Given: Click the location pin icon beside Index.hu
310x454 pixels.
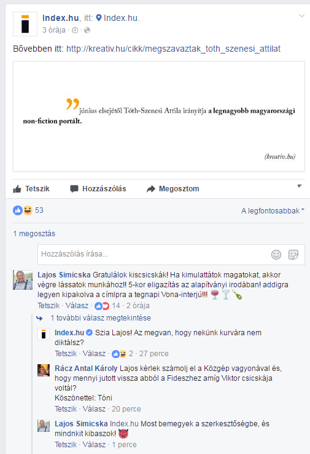Looking at the screenshot, I should (99, 18).
